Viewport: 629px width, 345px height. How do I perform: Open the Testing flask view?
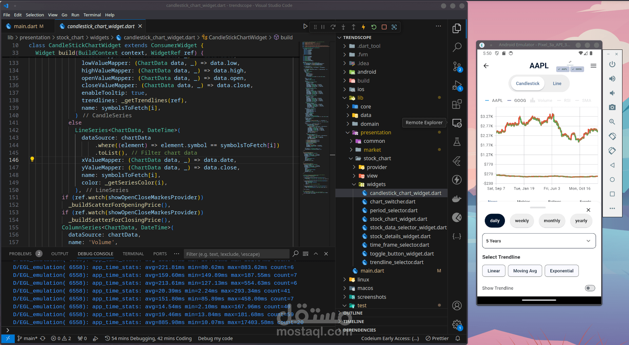point(457,142)
